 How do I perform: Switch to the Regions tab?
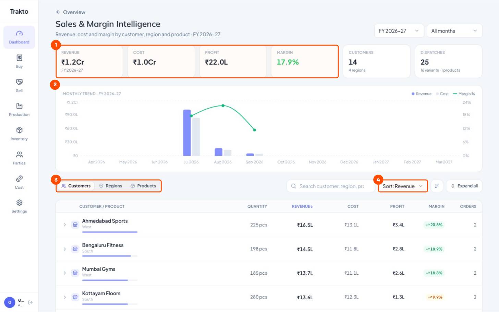[110, 186]
